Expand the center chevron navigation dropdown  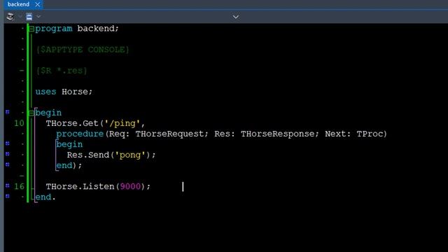pyautogui.click(x=236, y=17)
